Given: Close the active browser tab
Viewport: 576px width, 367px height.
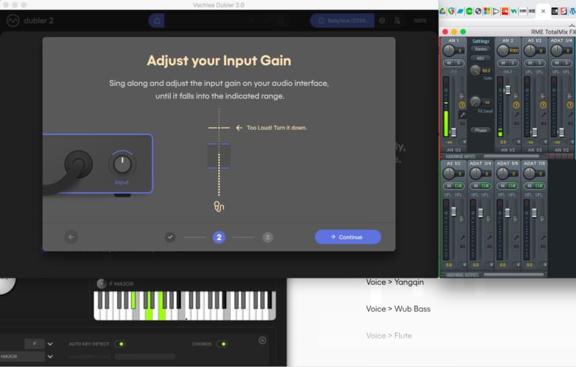Looking at the screenshot, I should click(543, 11).
